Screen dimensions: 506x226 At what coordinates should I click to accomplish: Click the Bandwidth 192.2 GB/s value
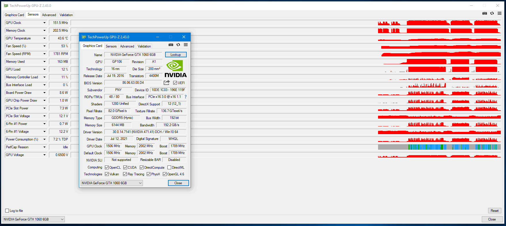click(x=171, y=125)
